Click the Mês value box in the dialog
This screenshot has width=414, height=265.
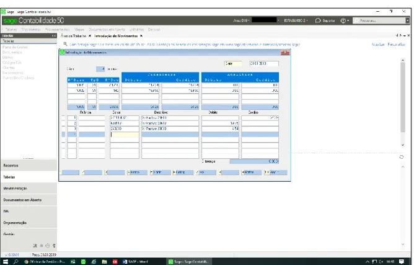[100, 69]
